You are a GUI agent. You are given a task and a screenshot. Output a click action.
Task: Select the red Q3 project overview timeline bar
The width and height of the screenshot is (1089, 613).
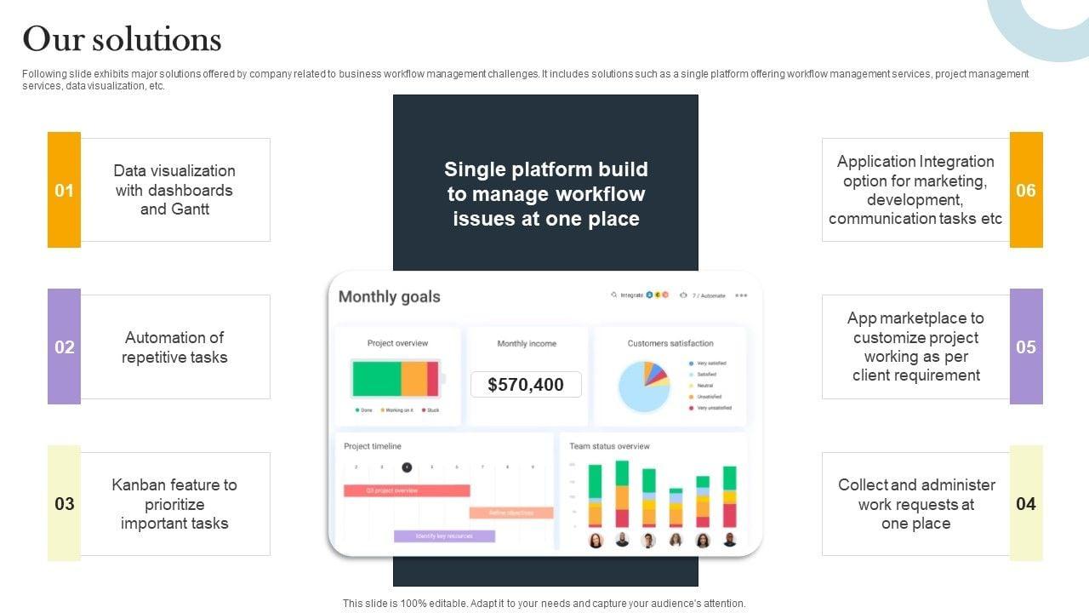pyautogui.click(x=407, y=490)
